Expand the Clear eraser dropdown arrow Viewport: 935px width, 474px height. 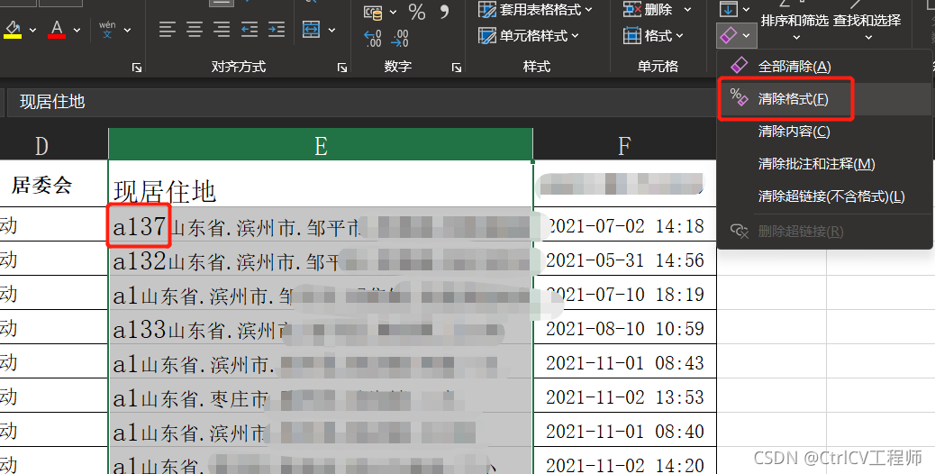point(747,36)
